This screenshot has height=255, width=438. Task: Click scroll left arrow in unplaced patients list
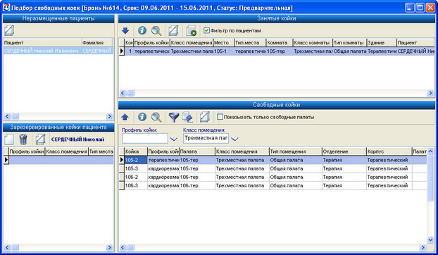pos(7,116)
